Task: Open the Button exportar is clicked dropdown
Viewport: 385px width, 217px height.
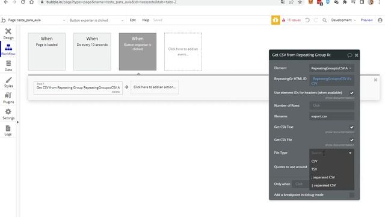Action: pos(96,20)
